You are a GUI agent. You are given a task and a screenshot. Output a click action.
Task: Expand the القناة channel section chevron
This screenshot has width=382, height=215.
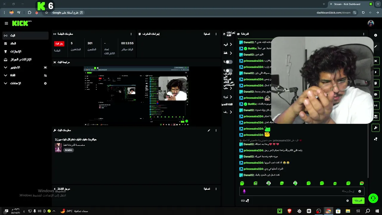pyautogui.click(x=6, y=76)
